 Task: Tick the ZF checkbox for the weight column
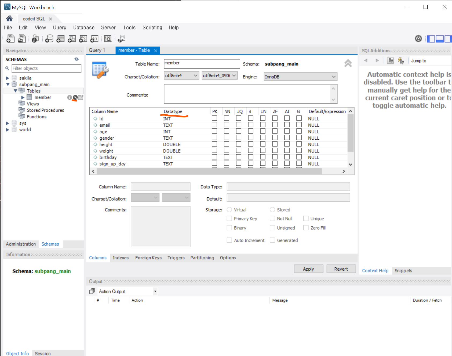coord(275,151)
